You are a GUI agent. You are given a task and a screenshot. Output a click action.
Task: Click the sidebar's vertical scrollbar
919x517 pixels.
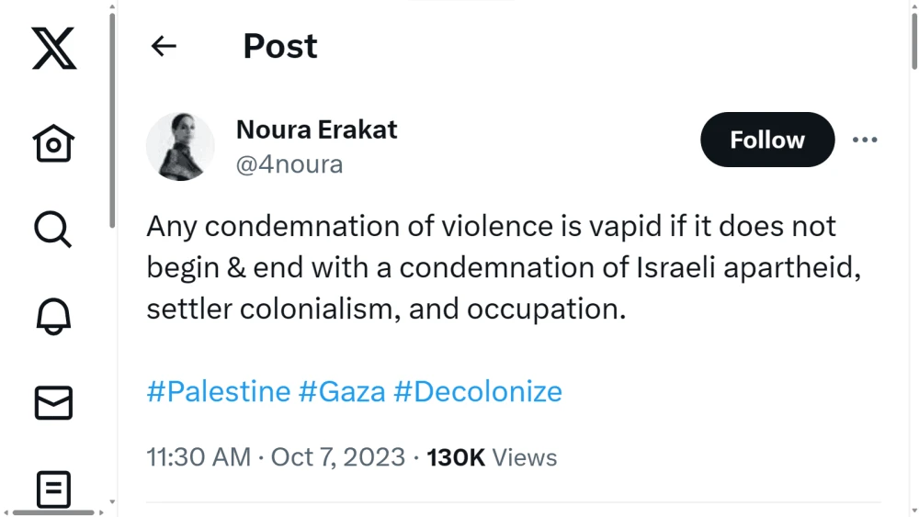112,119
